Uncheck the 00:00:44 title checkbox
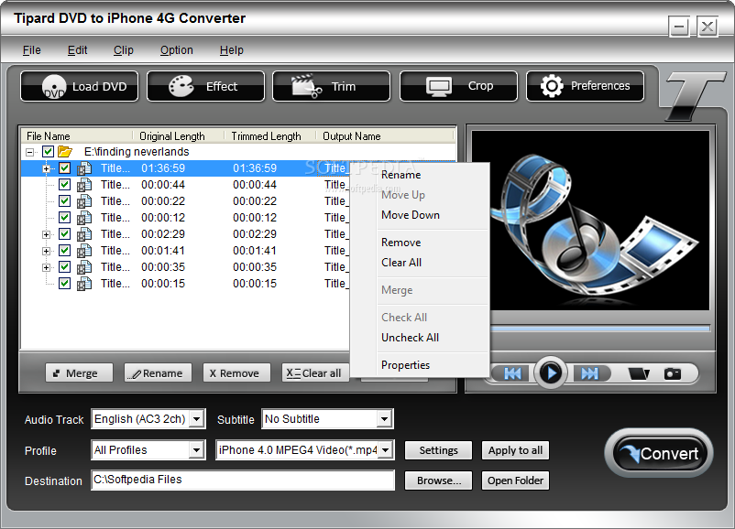This screenshot has height=529, width=735. pyautogui.click(x=65, y=185)
